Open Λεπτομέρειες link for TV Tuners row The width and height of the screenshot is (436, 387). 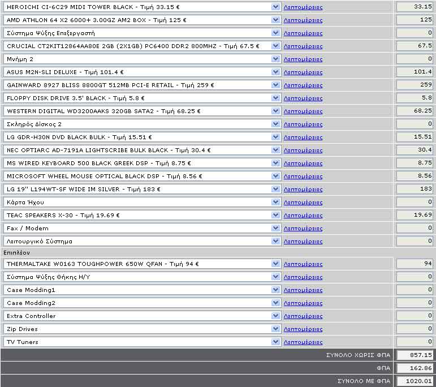[x=303, y=342]
